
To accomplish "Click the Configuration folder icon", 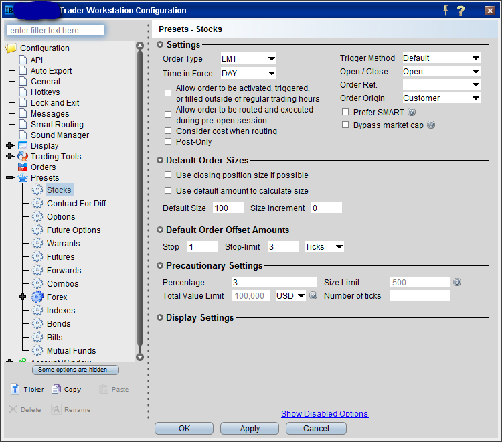I will [11, 48].
